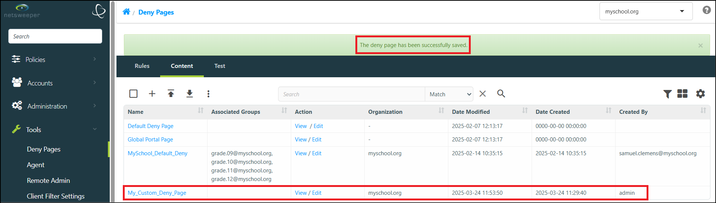Switch to the Rules tab

[x=142, y=66]
